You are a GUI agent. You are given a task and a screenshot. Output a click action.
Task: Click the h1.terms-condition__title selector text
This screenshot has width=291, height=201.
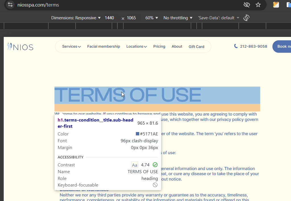point(95,123)
